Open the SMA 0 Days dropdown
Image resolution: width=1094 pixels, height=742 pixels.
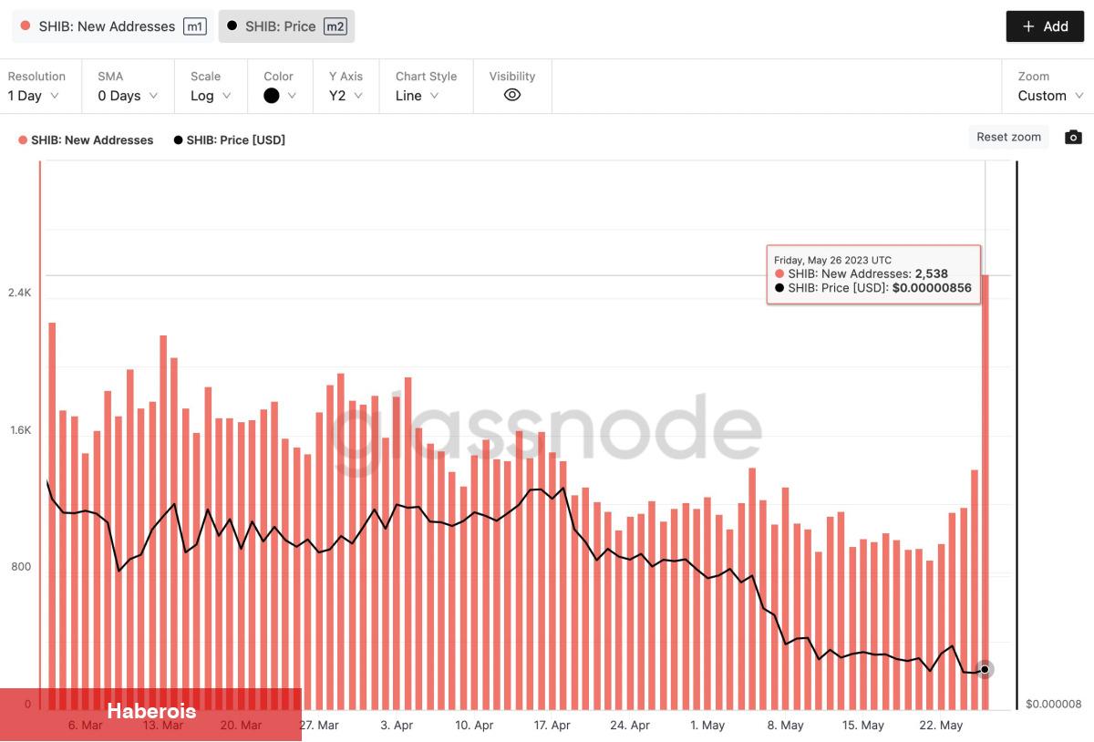point(128,96)
